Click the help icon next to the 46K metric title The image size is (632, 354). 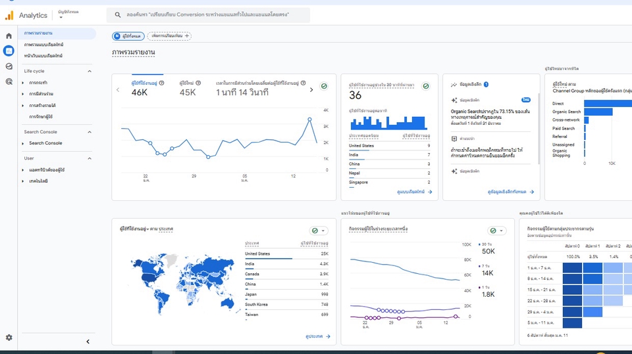point(162,83)
